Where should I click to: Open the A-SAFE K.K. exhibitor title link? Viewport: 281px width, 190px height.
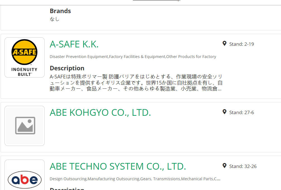(74, 44)
